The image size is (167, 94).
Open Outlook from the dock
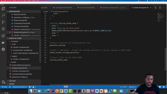click(x=97, y=91)
